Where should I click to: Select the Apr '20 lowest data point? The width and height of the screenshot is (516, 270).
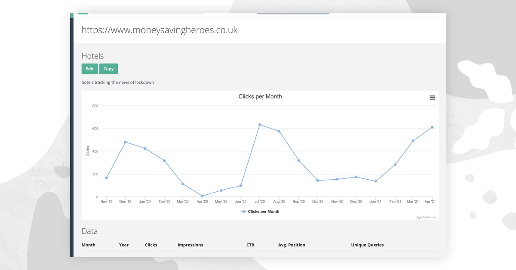pos(202,196)
